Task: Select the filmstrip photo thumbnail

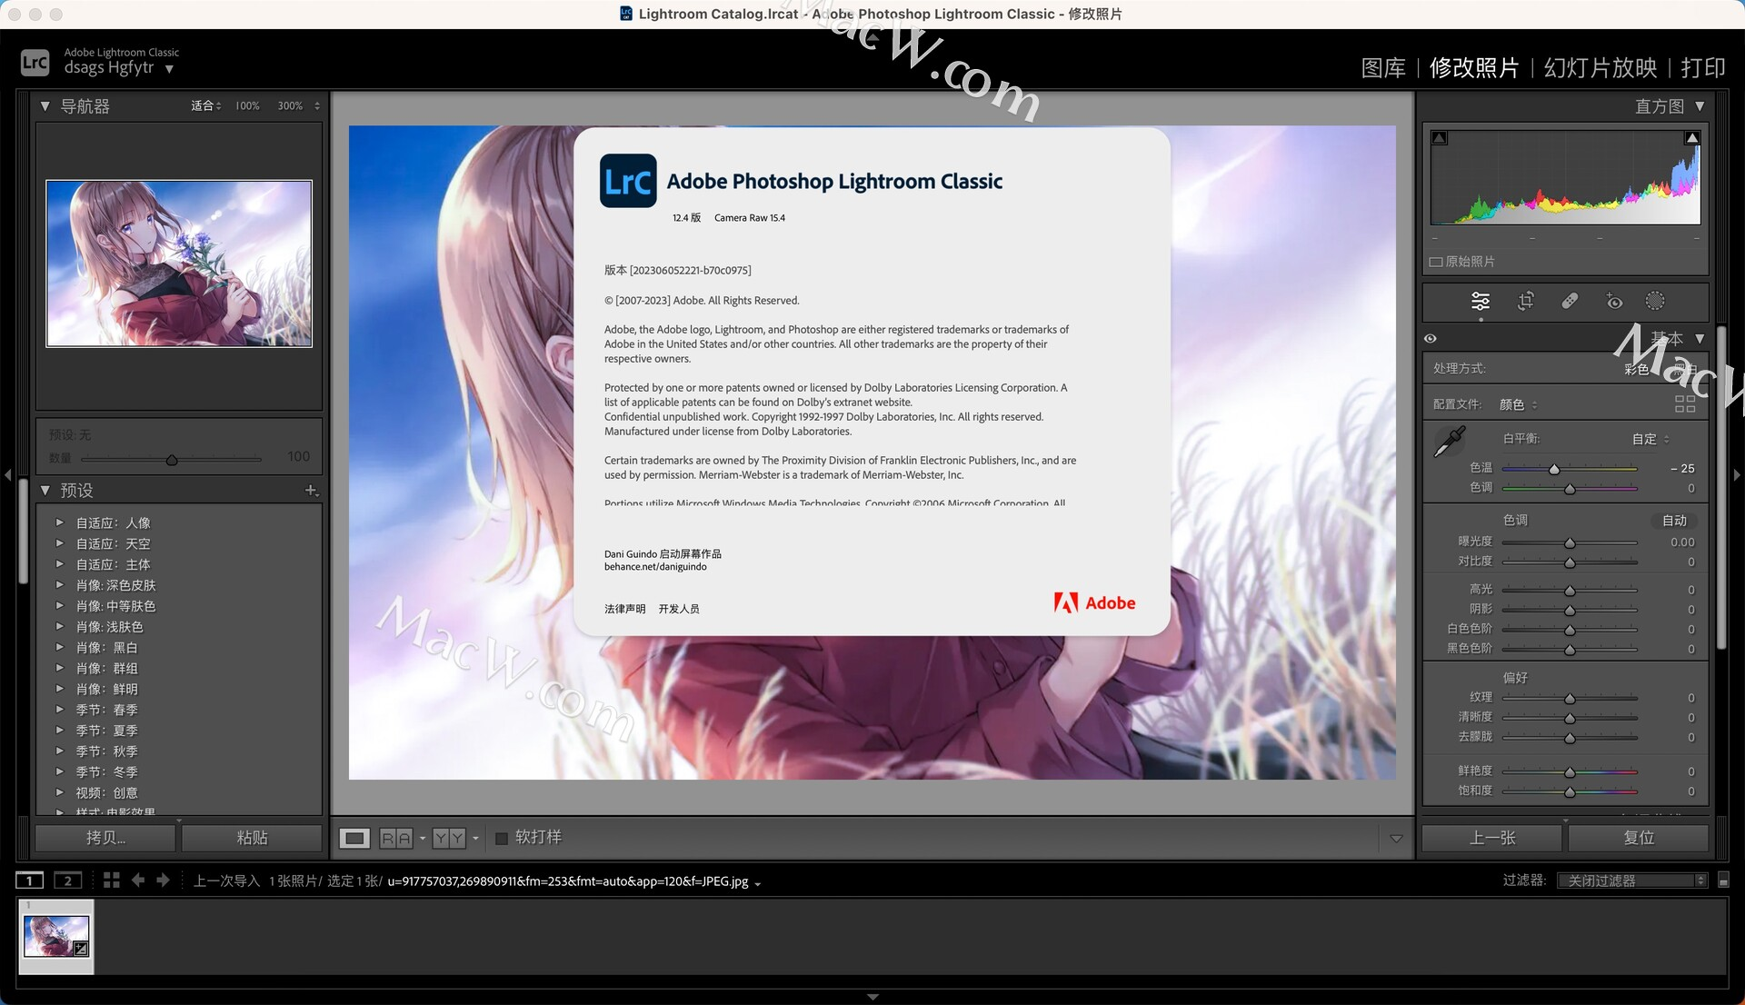Action: [56, 936]
